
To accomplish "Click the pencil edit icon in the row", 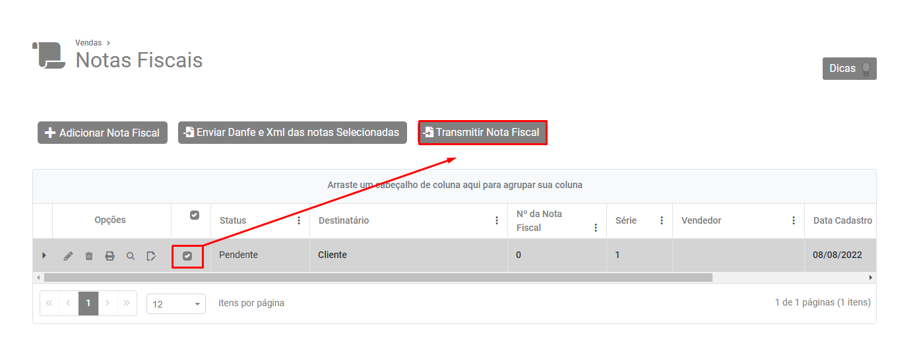I will coord(68,256).
